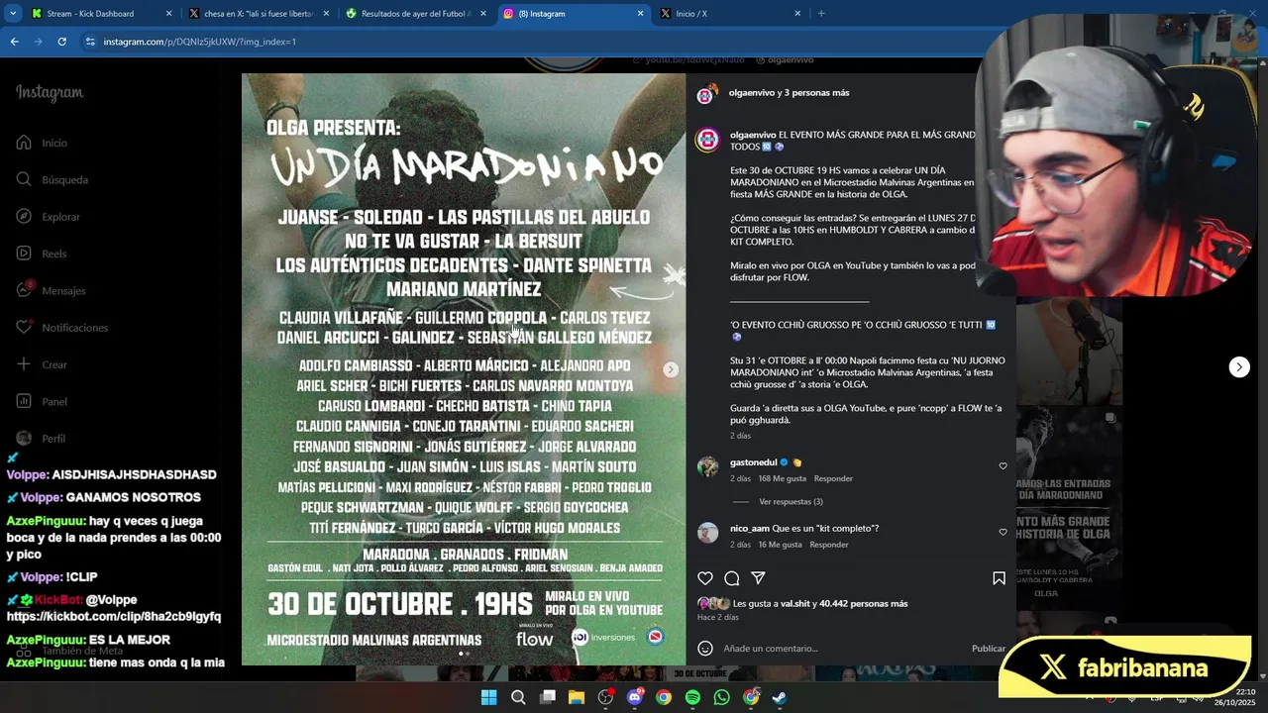Like the post with the heart icon
1268x713 pixels.
pos(705,578)
